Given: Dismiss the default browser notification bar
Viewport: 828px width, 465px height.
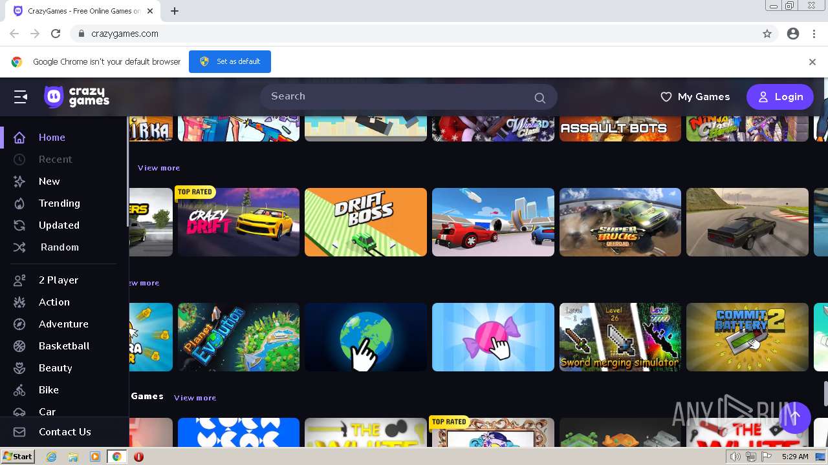Looking at the screenshot, I should point(812,62).
